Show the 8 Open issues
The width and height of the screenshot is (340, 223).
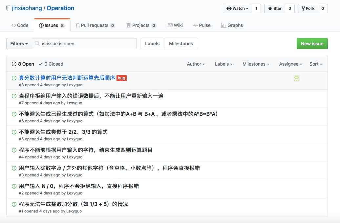(23, 64)
